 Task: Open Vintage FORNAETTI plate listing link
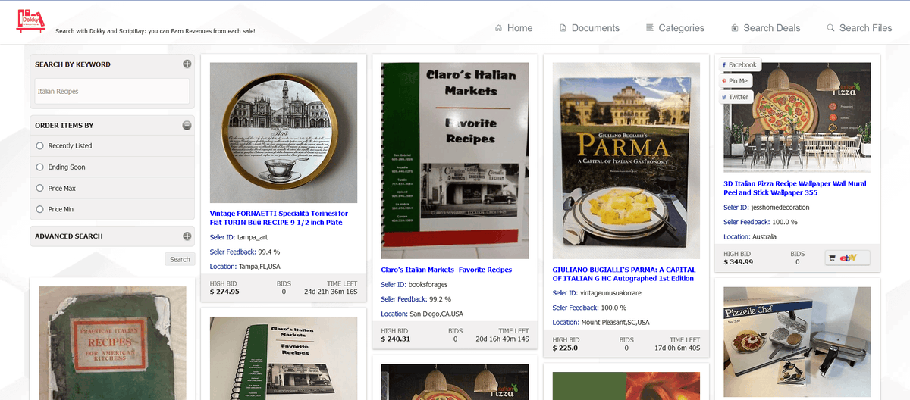tap(279, 218)
